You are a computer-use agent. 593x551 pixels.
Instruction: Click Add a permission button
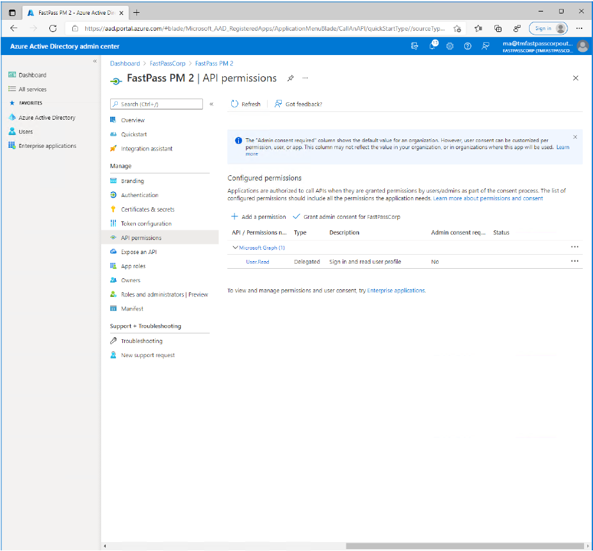(259, 217)
